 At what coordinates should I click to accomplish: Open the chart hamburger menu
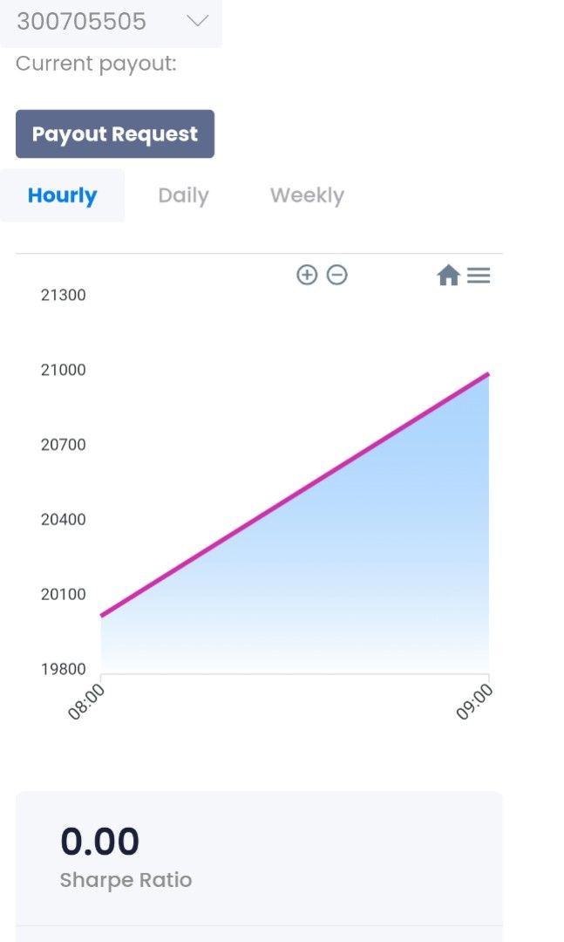click(479, 275)
